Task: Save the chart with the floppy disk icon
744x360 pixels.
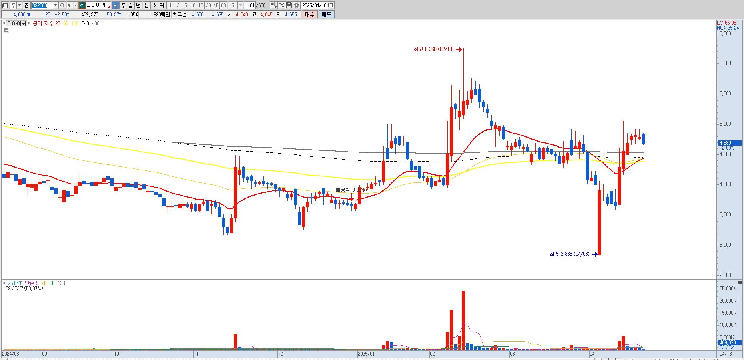Action: (x=289, y=5)
